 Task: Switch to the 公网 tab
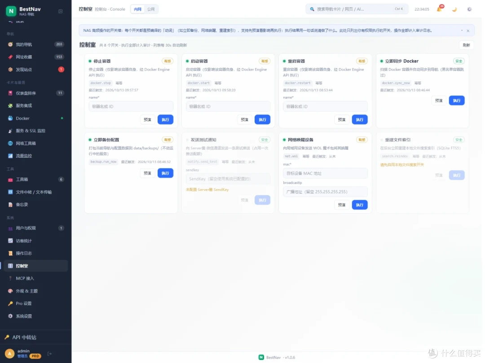(x=151, y=9)
